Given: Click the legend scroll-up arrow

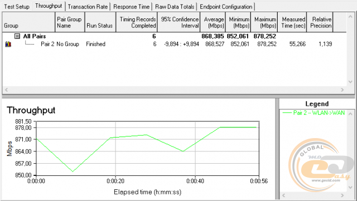Looking at the screenshot, I should pyautogui.click(x=350, y=113).
